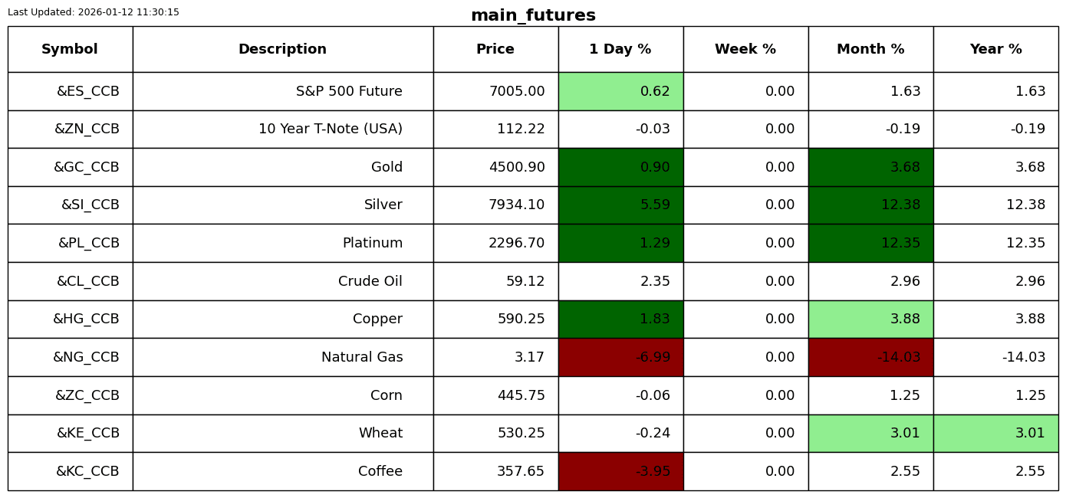Click the Last Updated timestamp text
This screenshot has width=1066, height=498.
click(x=94, y=12)
